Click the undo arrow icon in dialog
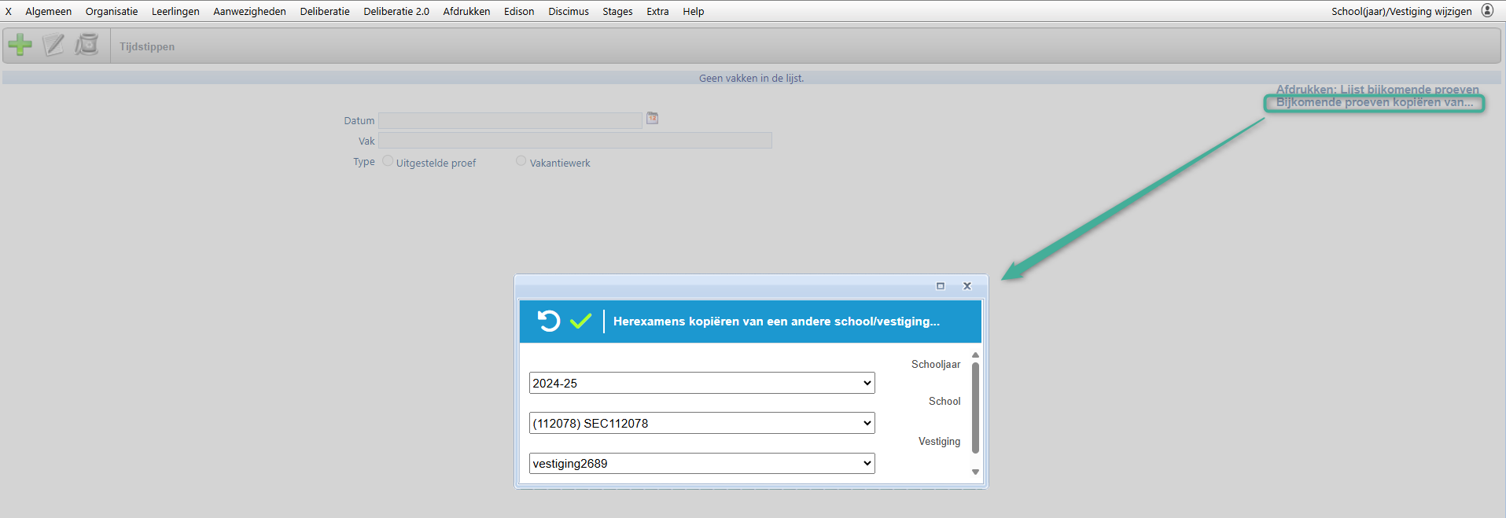This screenshot has width=1506, height=518. click(x=548, y=321)
